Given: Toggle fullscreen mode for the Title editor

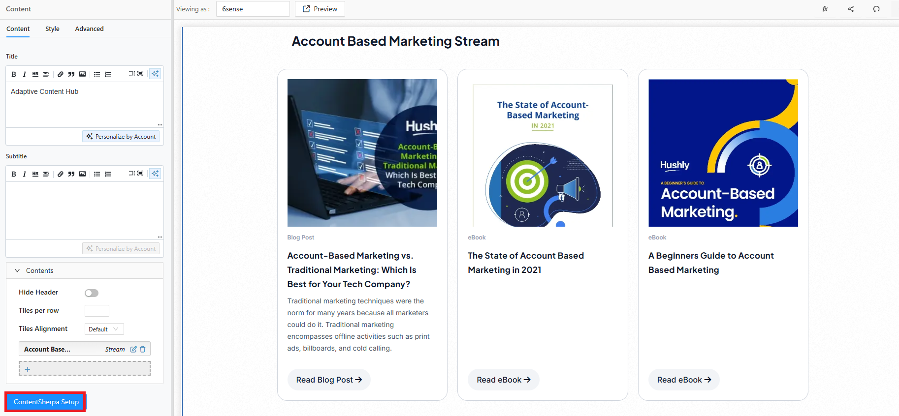Looking at the screenshot, I should pos(140,74).
